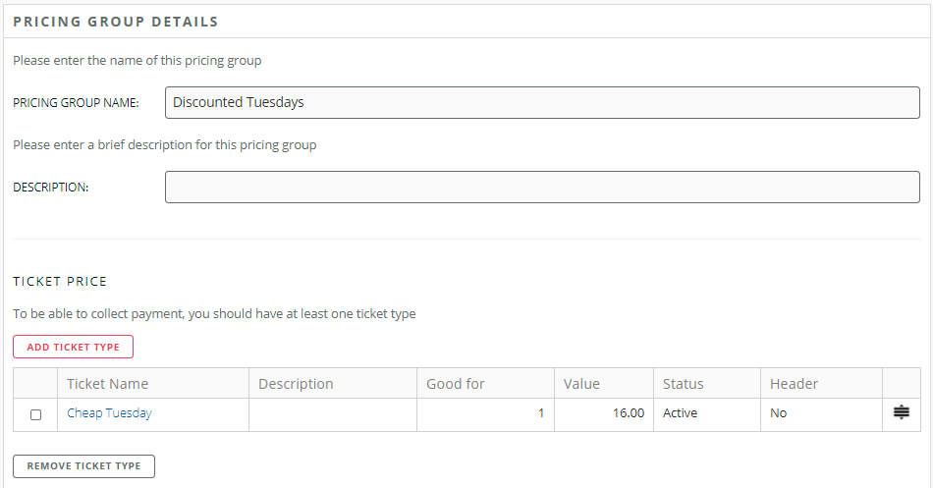Click the DESCRIPTION field label
The width and height of the screenshot is (933, 488).
(50, 188)
